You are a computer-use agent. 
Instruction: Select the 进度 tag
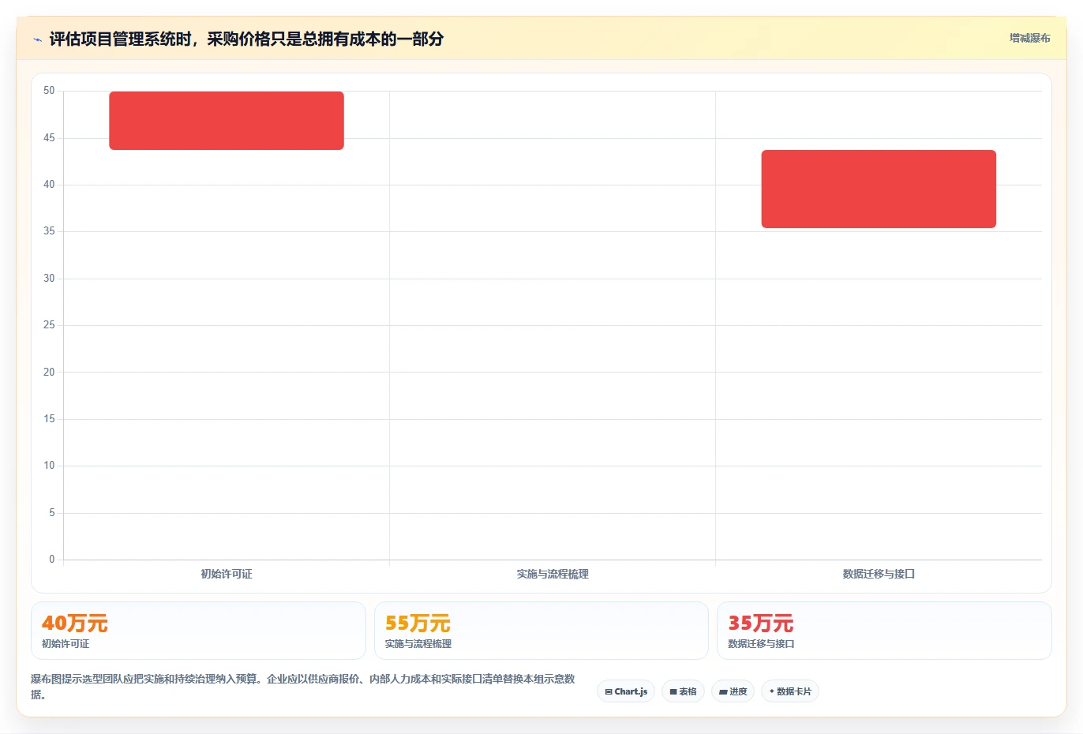733,691
